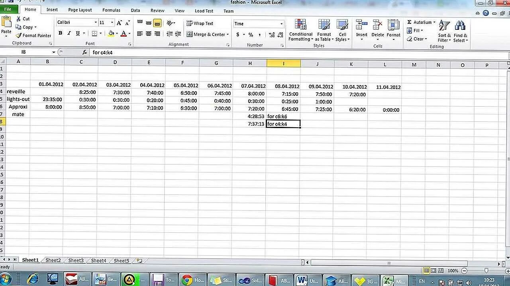Open Sort & Filter menu

444,31
